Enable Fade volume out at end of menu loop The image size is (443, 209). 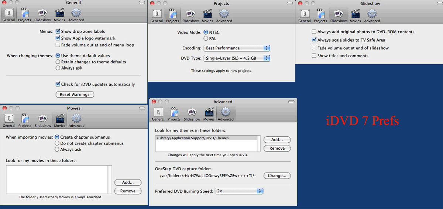[x=58, y=45]
